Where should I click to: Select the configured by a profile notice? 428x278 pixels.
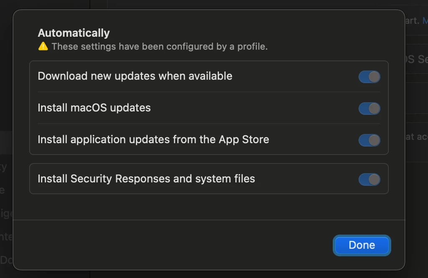tap(160, 47)
